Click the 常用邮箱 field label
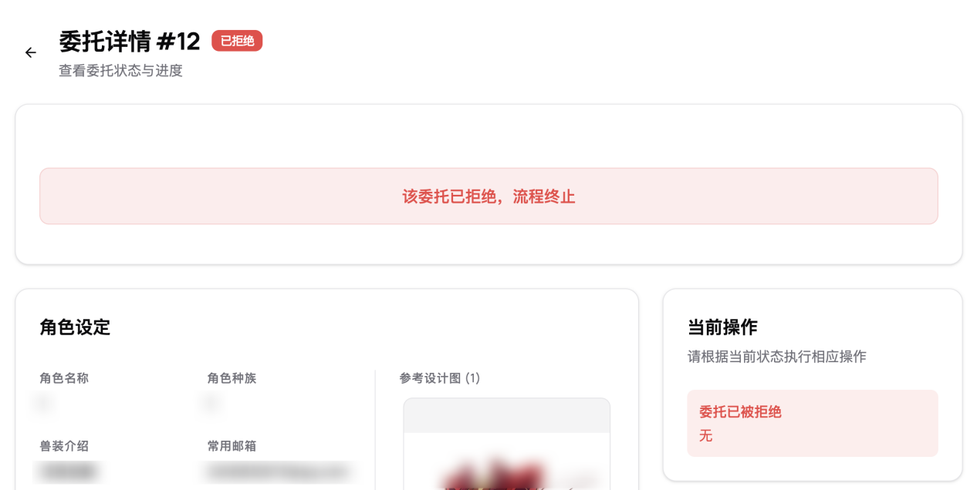Screen dimensions: 977x490 (232, 446)
